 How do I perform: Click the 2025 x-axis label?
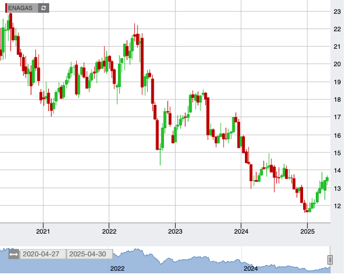(x=307, y=232)
